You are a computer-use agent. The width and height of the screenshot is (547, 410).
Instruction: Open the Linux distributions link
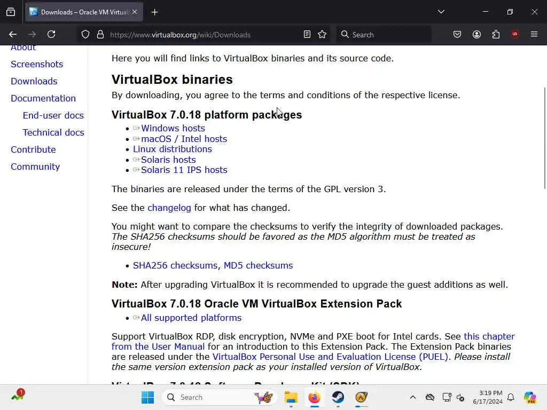tap(173, 149)
